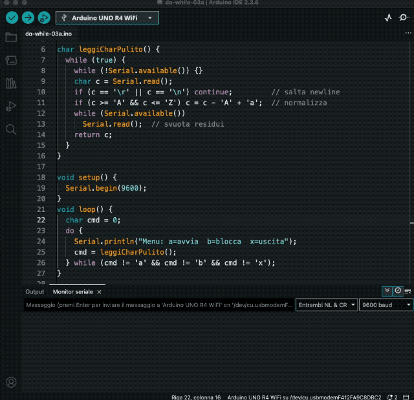Click the Verify sketch checkmark button
This screenshot has width=414, height=400.
pyautogui.click(x=12, y=18)
